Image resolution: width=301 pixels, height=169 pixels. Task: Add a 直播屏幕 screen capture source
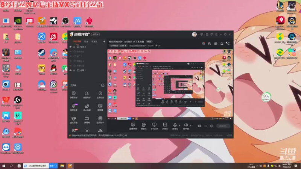pyautogui.click(x=133, y=126)
